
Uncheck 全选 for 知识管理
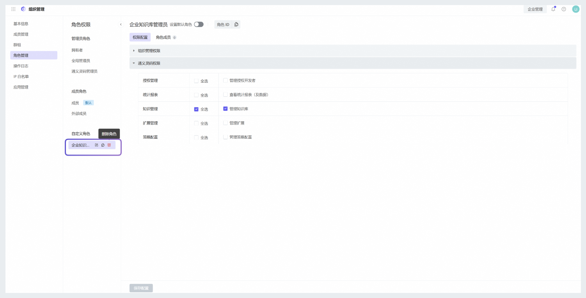(196, 109)
